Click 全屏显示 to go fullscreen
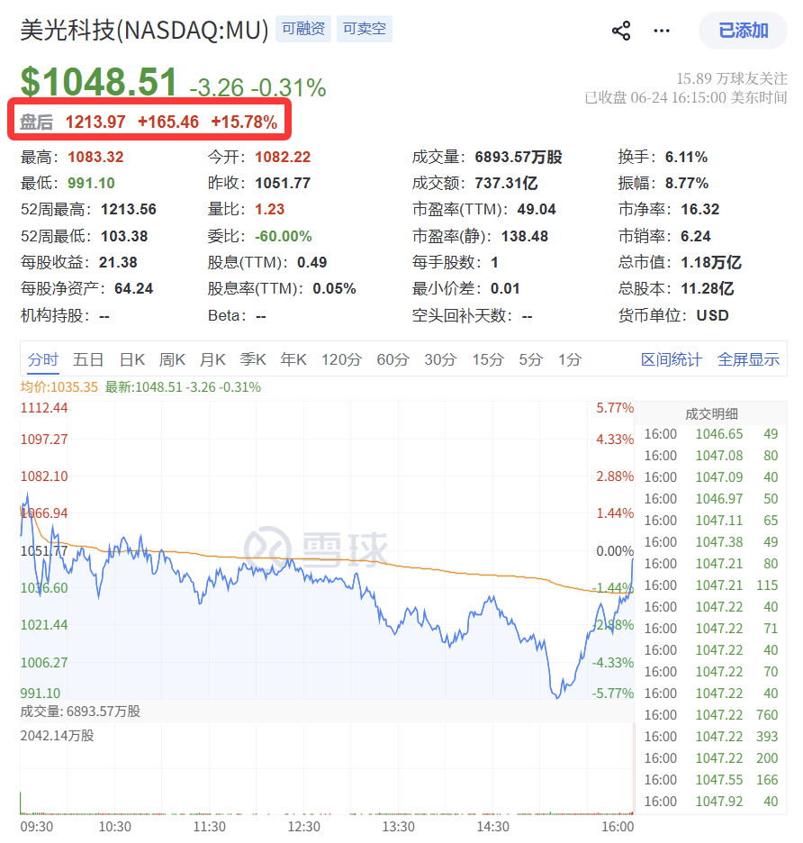803x843 pixels. coord(748,359)
